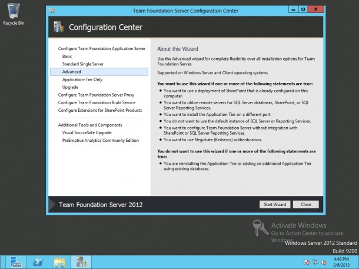Maximize the Configuration Center window
The image size is (359, 269).
[303, 9]
